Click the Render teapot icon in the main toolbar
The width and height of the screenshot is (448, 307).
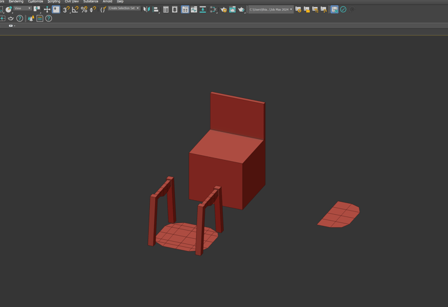(x=241, y=9)
